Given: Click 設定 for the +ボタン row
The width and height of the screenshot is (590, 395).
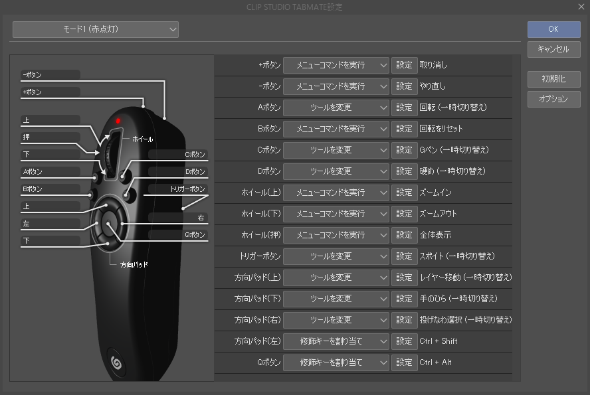Looking at the screenshot, I should pyautogui.click(x=404, y=65).
